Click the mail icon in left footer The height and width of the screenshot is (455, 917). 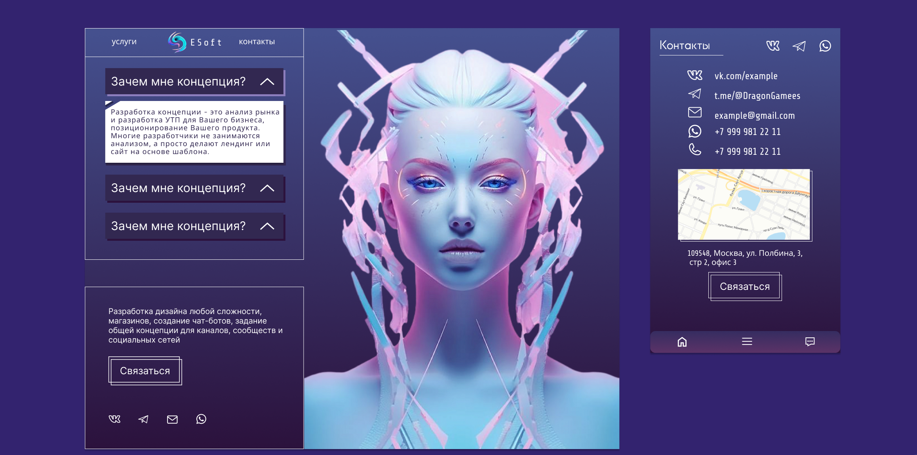pos(172,419)
